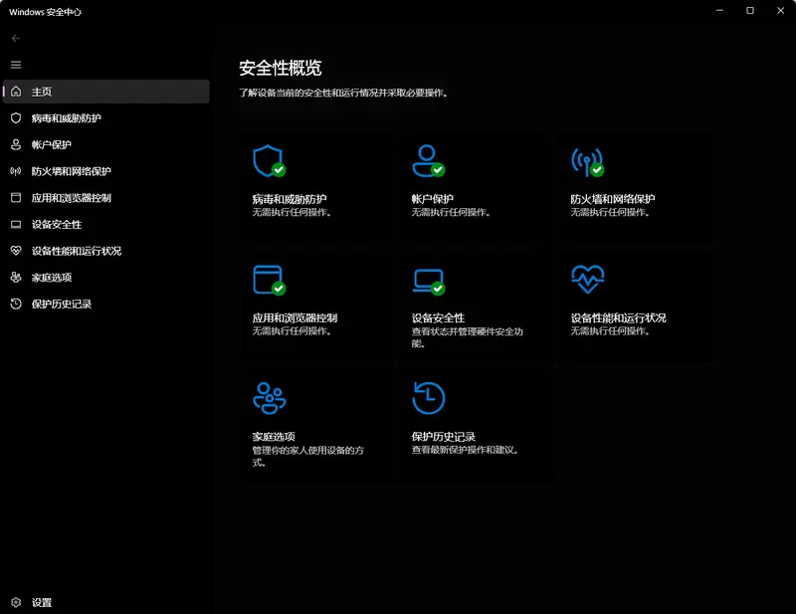The width and height of the screenshot is (796, 614).
Task: Click the back arrow at top left
Action: coord(16,37)
